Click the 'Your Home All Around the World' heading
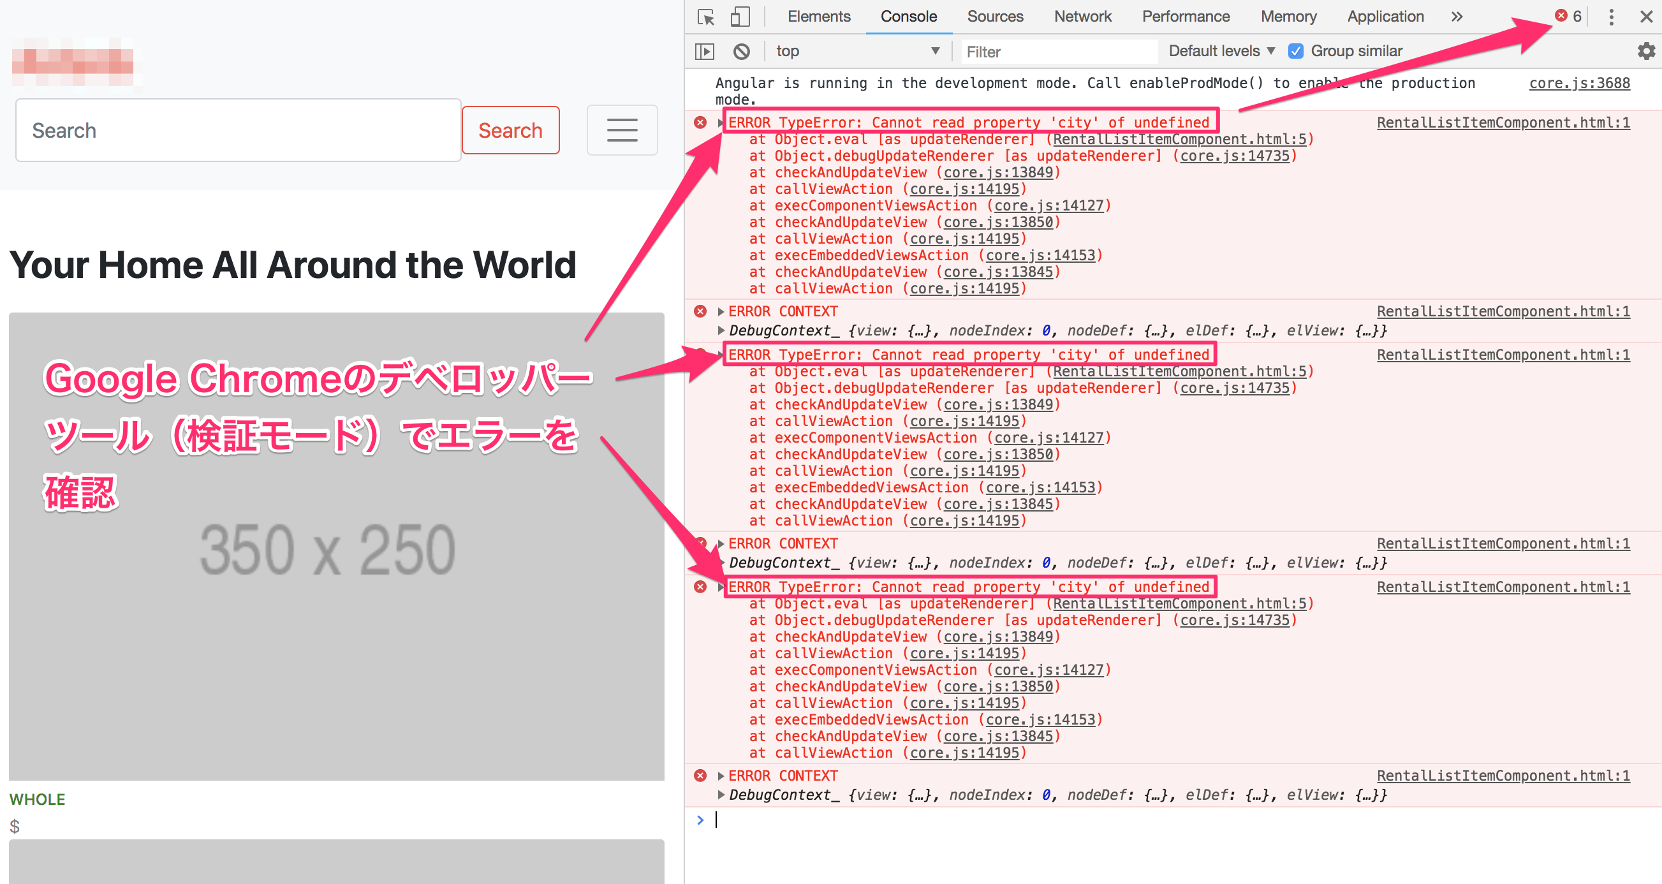The image size is (1662, 884). [x=292, y=265]
